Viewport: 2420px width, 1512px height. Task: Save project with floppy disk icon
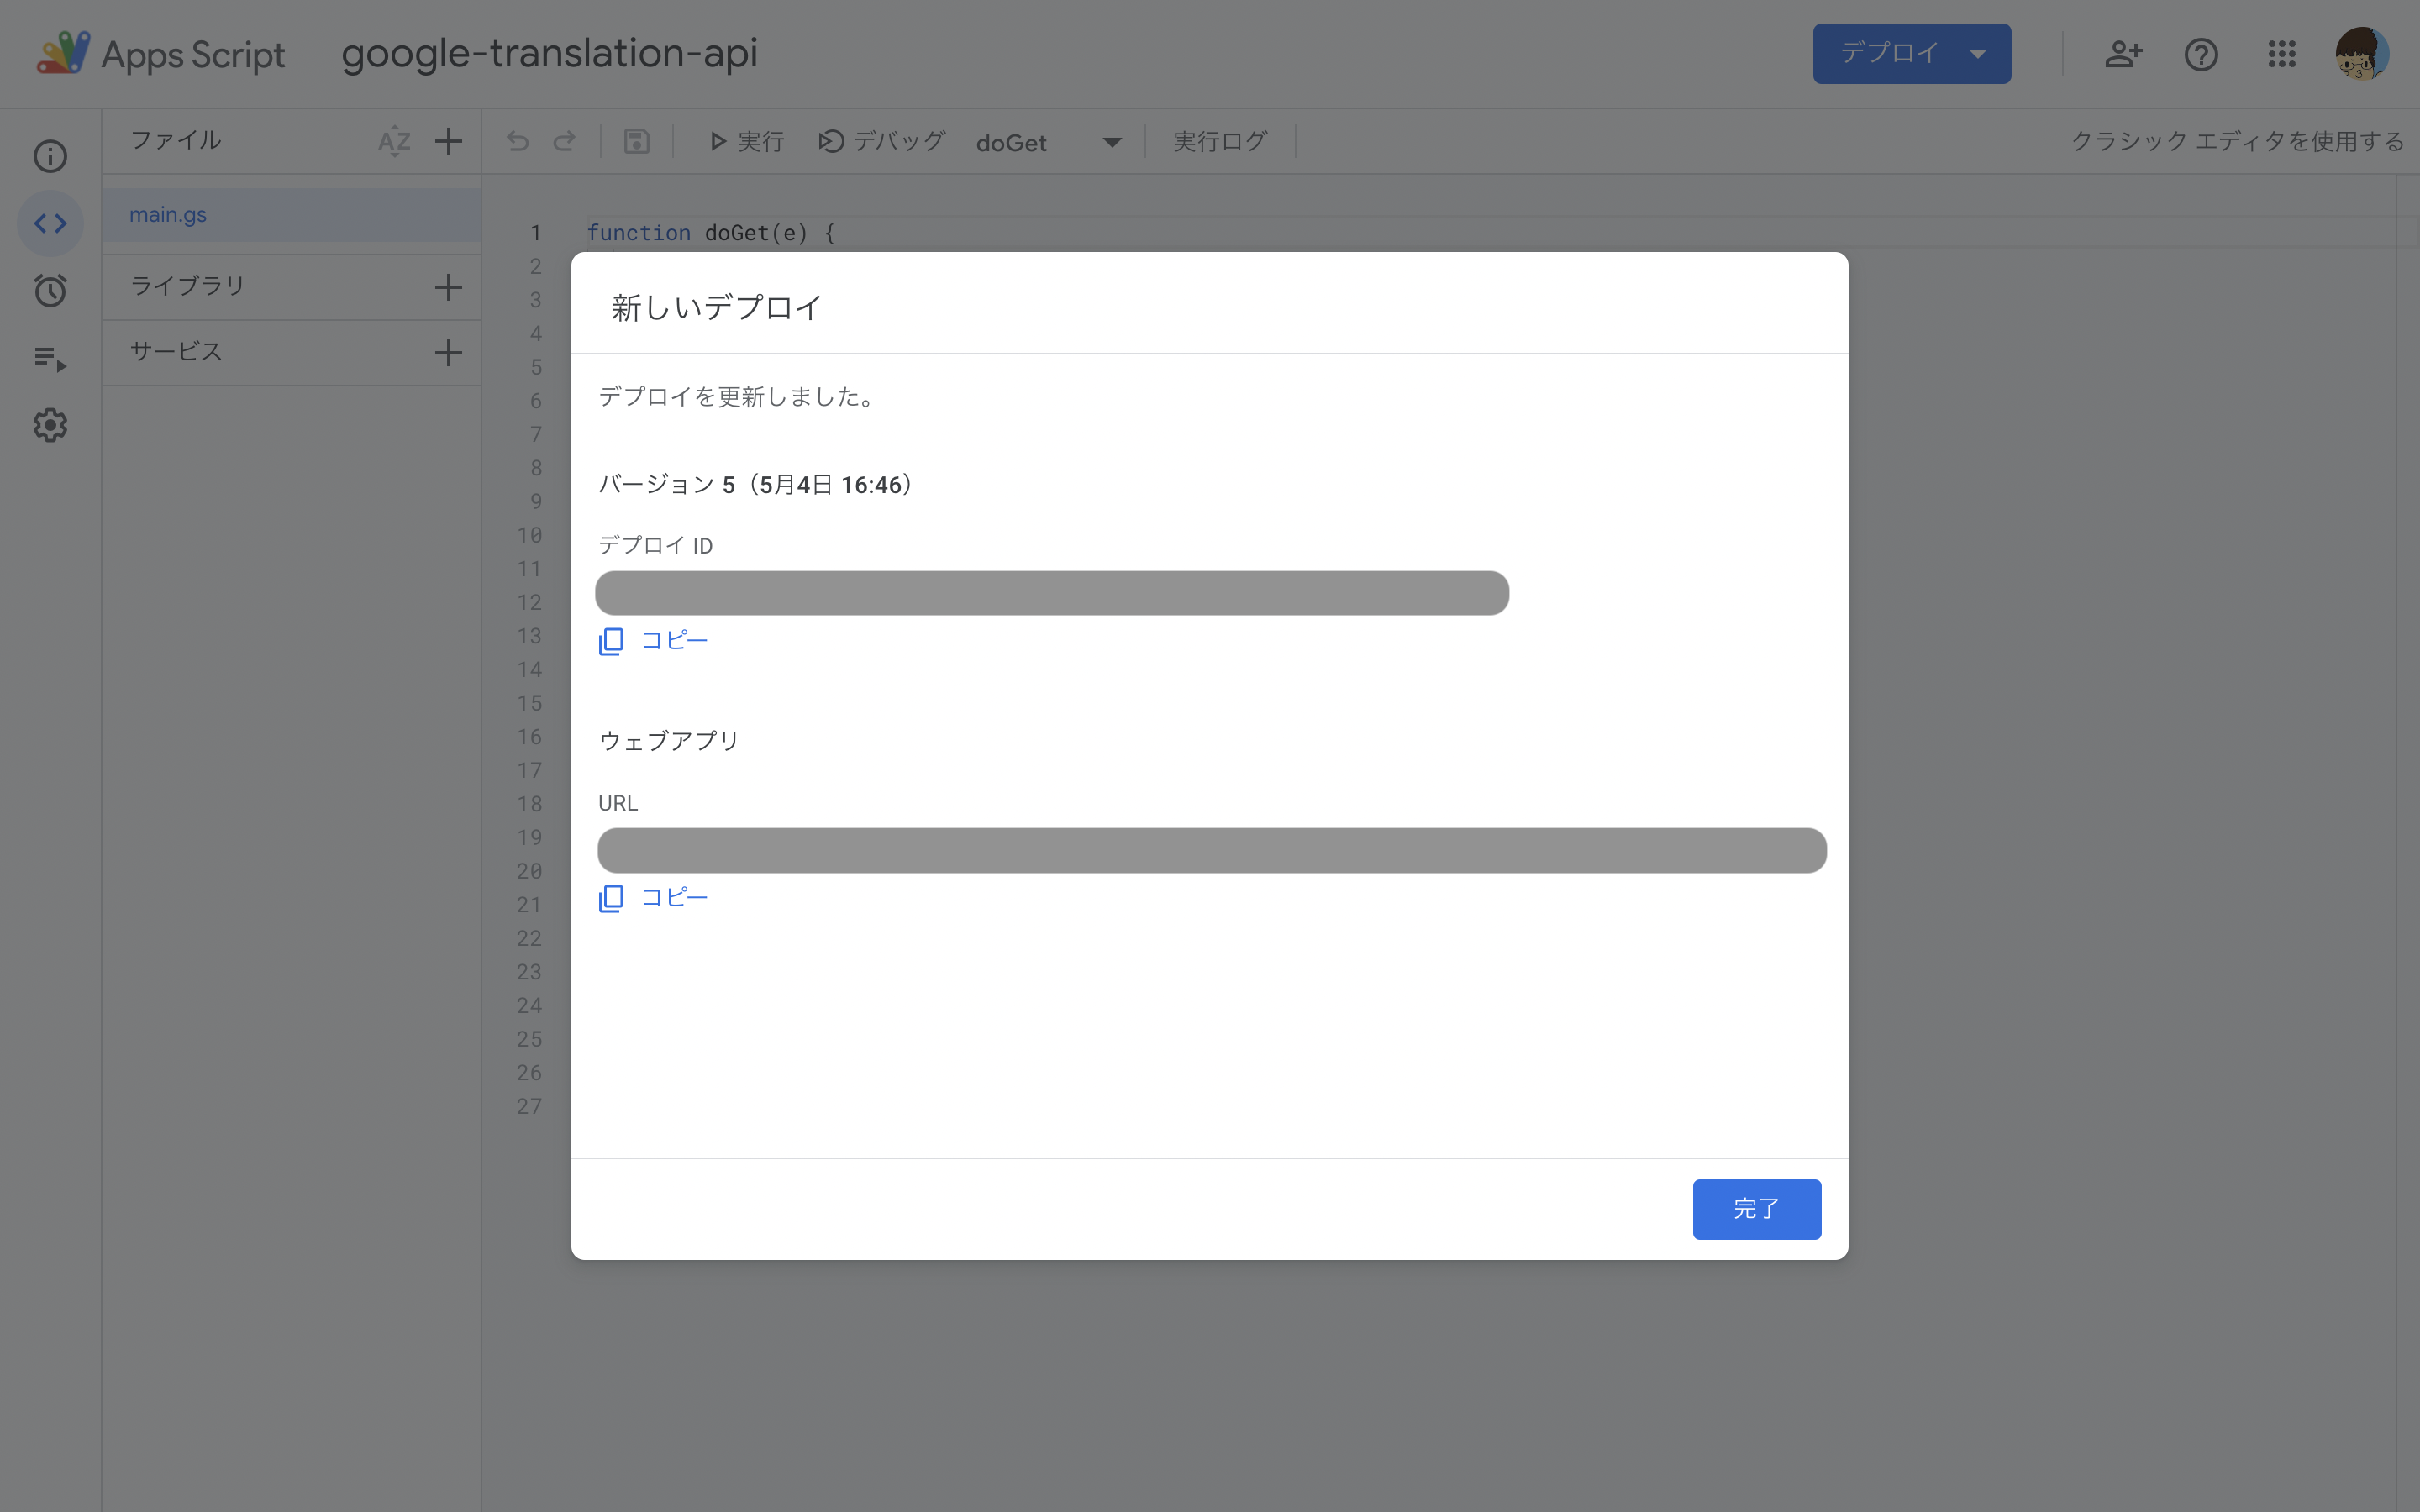pyautogui.click(x=637, y=141)
